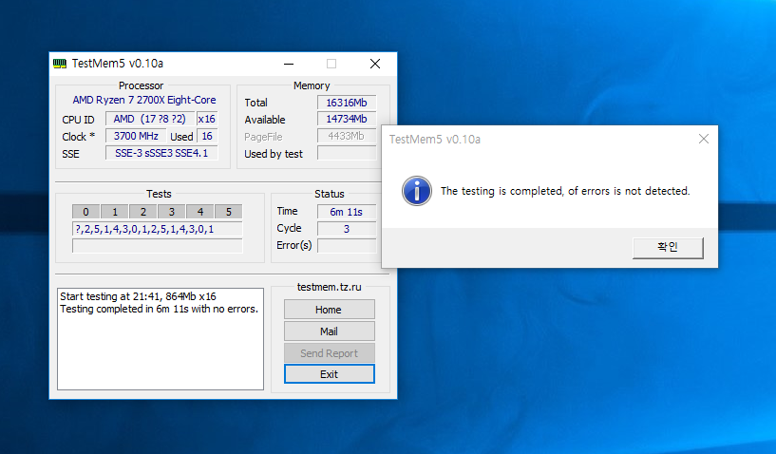Image resolution: width=776 pixels, height=454 pixels.
Task: Click the empty Error(s) field
Action: pyautogui.click(x=347, y=246)
